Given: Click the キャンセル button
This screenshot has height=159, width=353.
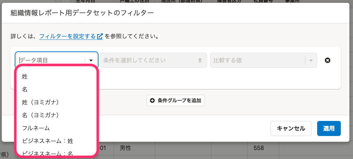Looking at the screenshot, I should (291, 128).
